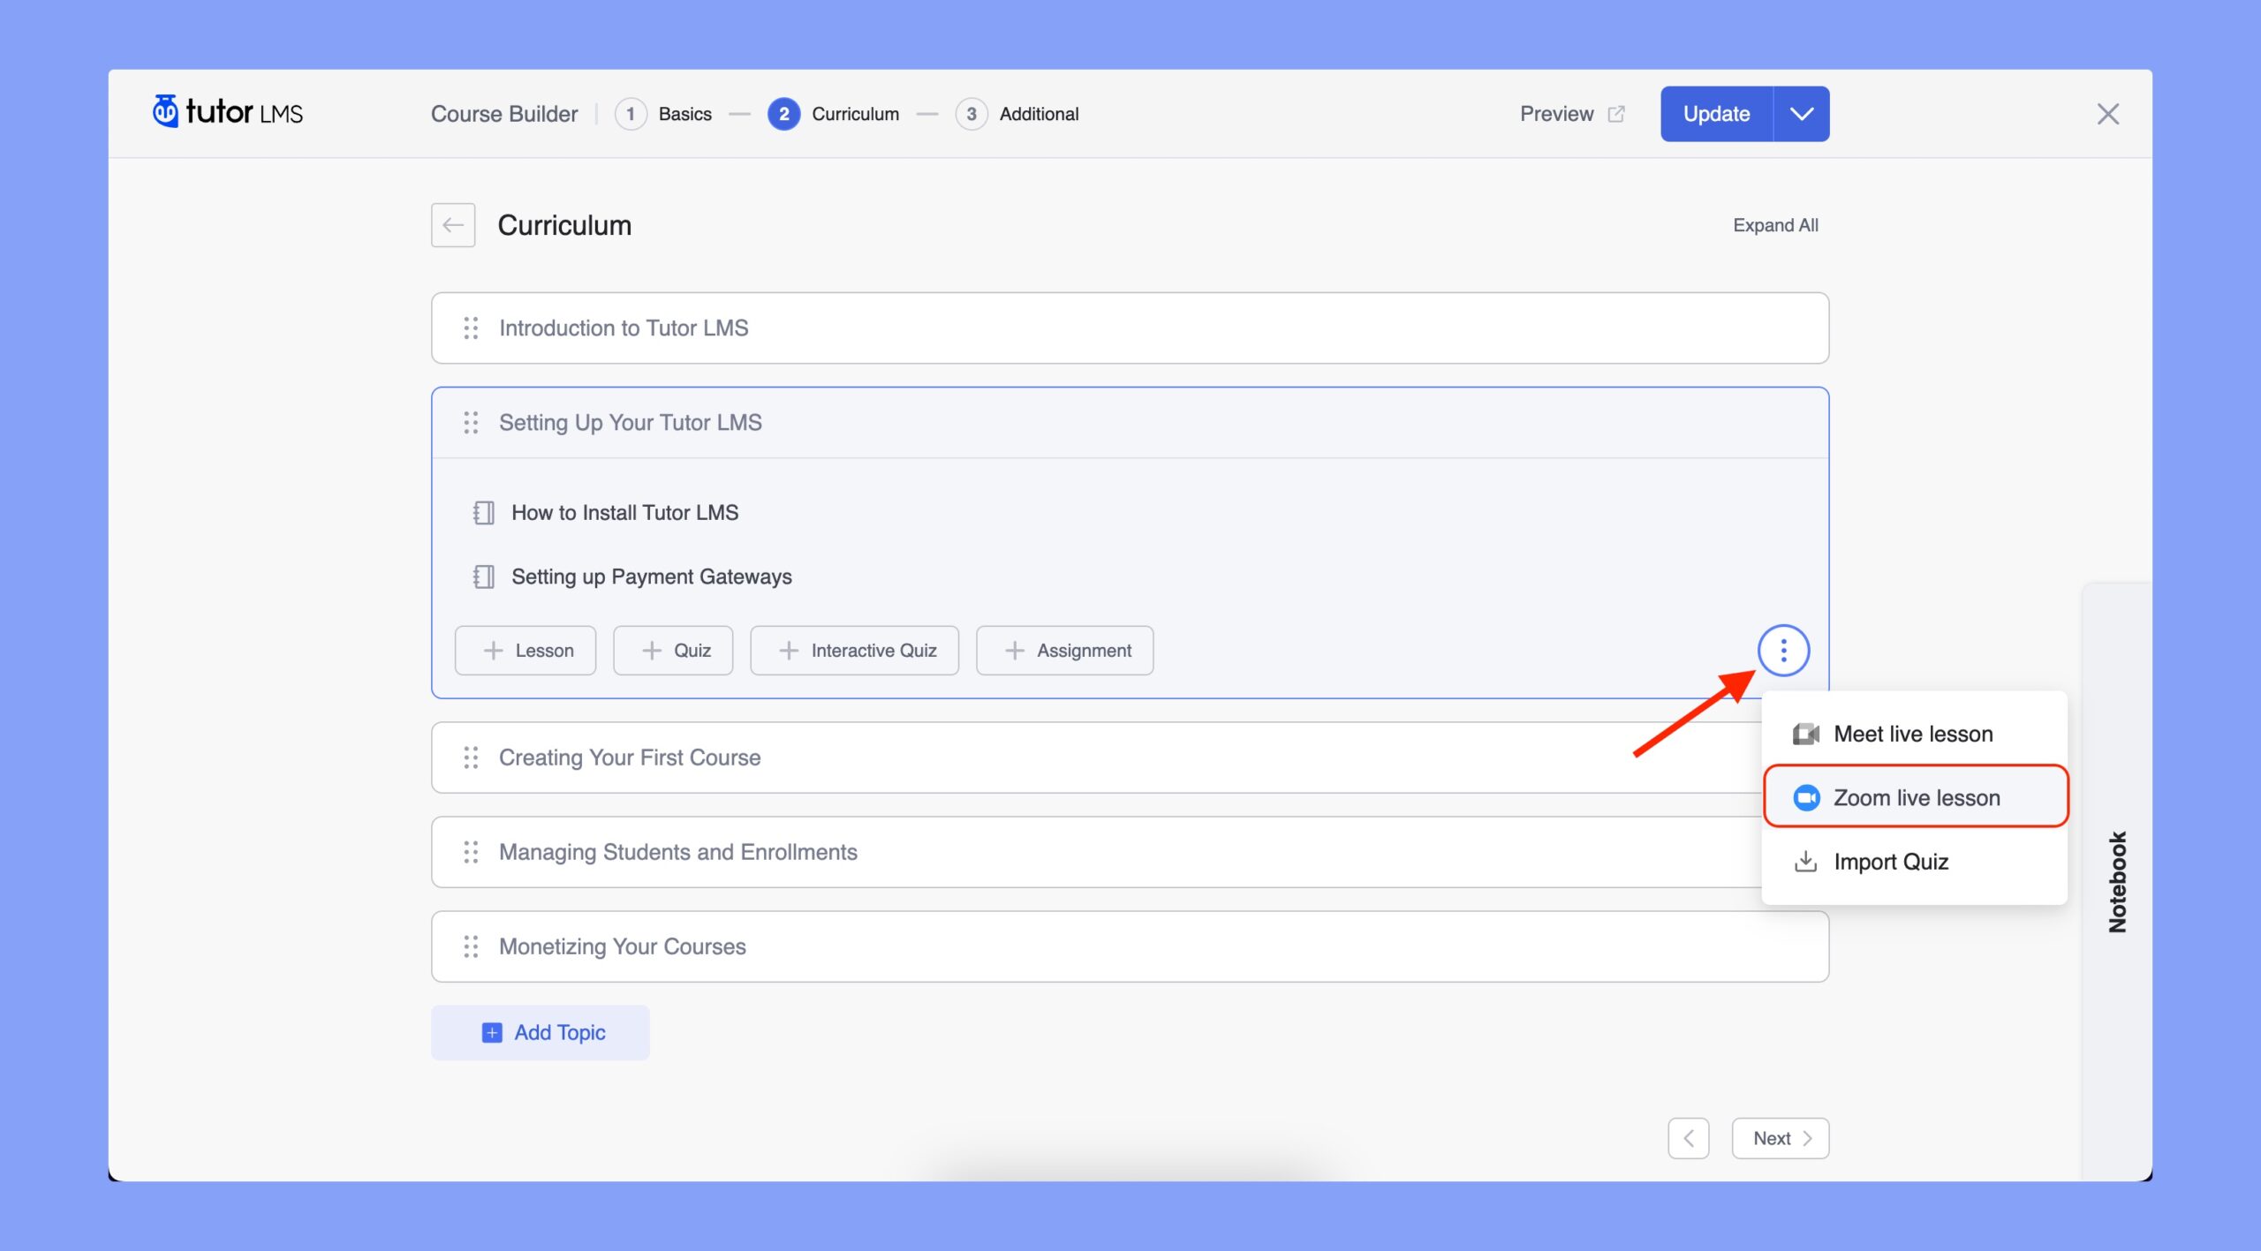Click the external link icon next to Preview
The height and width of the screenshot is (1251, 2261).
click(1616, 114)
